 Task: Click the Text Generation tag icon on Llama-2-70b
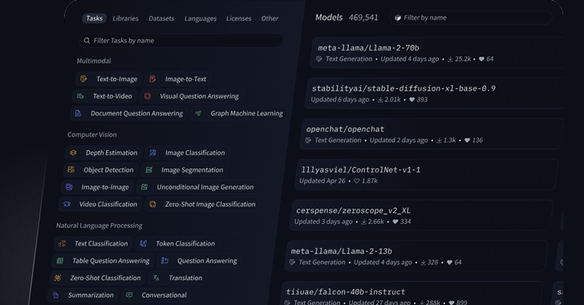[x=318, y=59]
